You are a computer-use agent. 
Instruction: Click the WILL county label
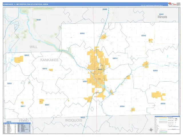pos(33,47)
